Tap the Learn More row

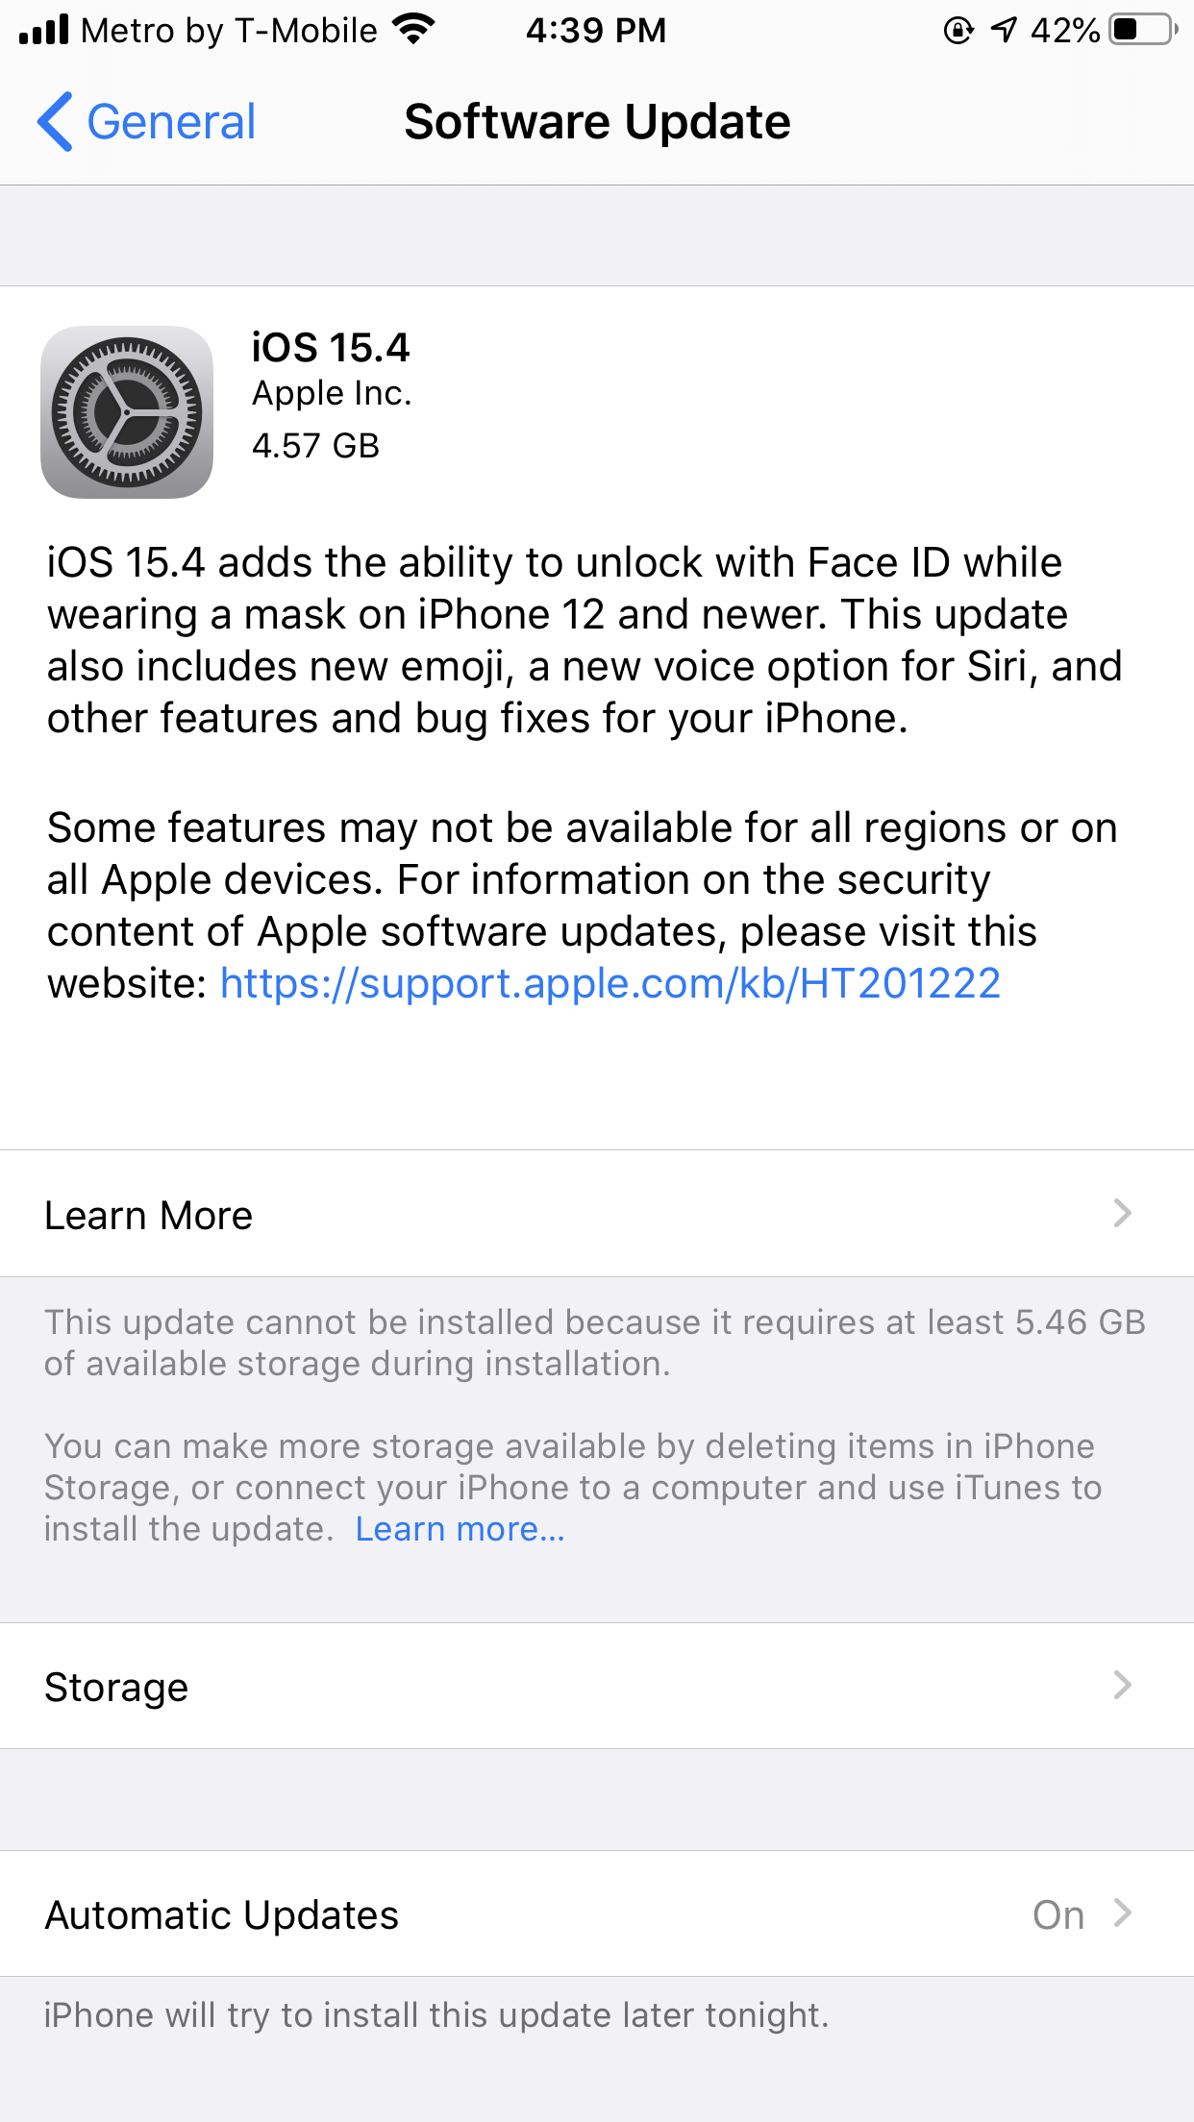click(149, 1215)
